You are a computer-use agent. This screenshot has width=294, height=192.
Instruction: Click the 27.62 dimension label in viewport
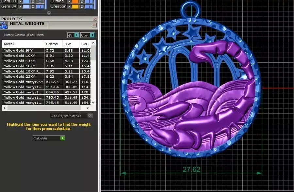tap(191, 169)
